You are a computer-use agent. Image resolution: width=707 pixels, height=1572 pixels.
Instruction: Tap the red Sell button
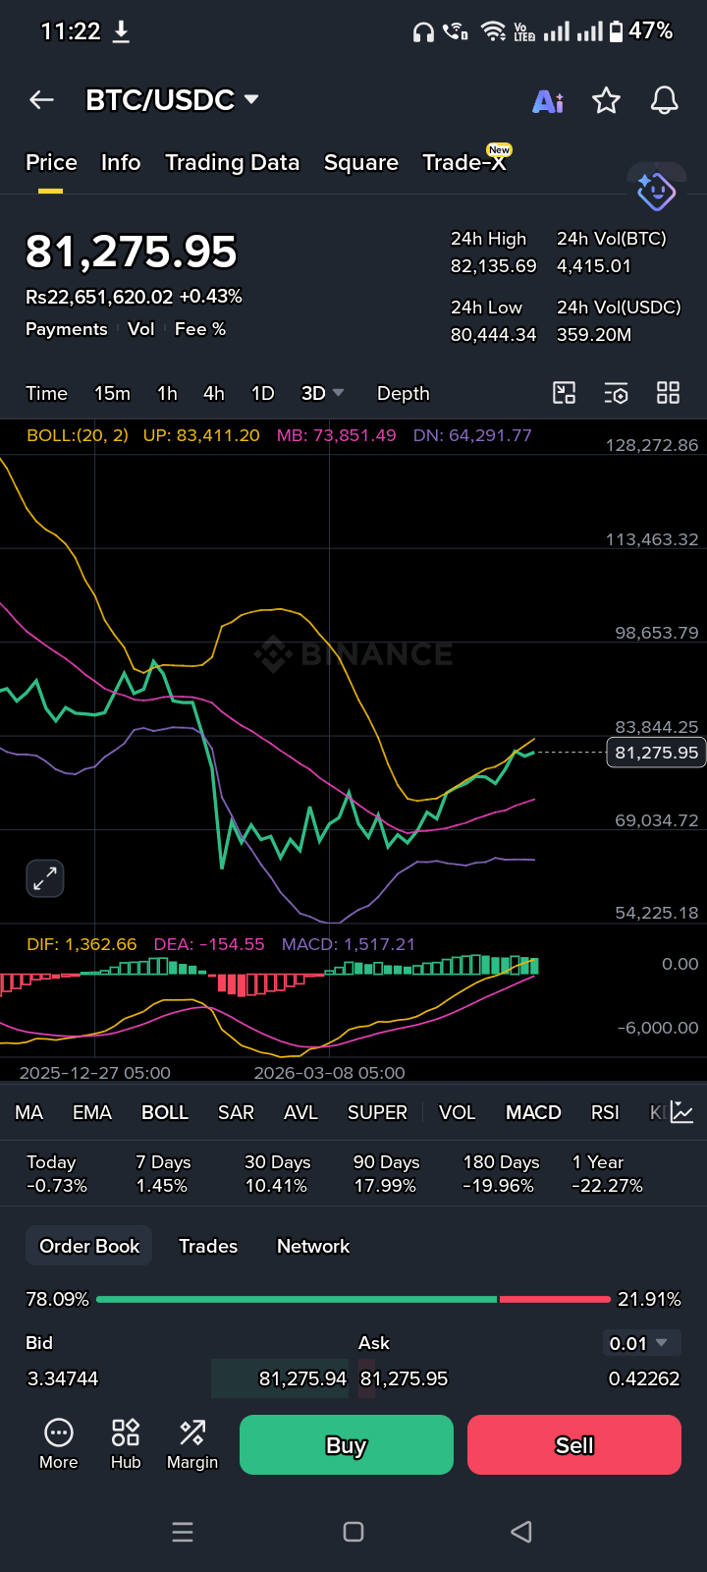tap(574, 1444)
